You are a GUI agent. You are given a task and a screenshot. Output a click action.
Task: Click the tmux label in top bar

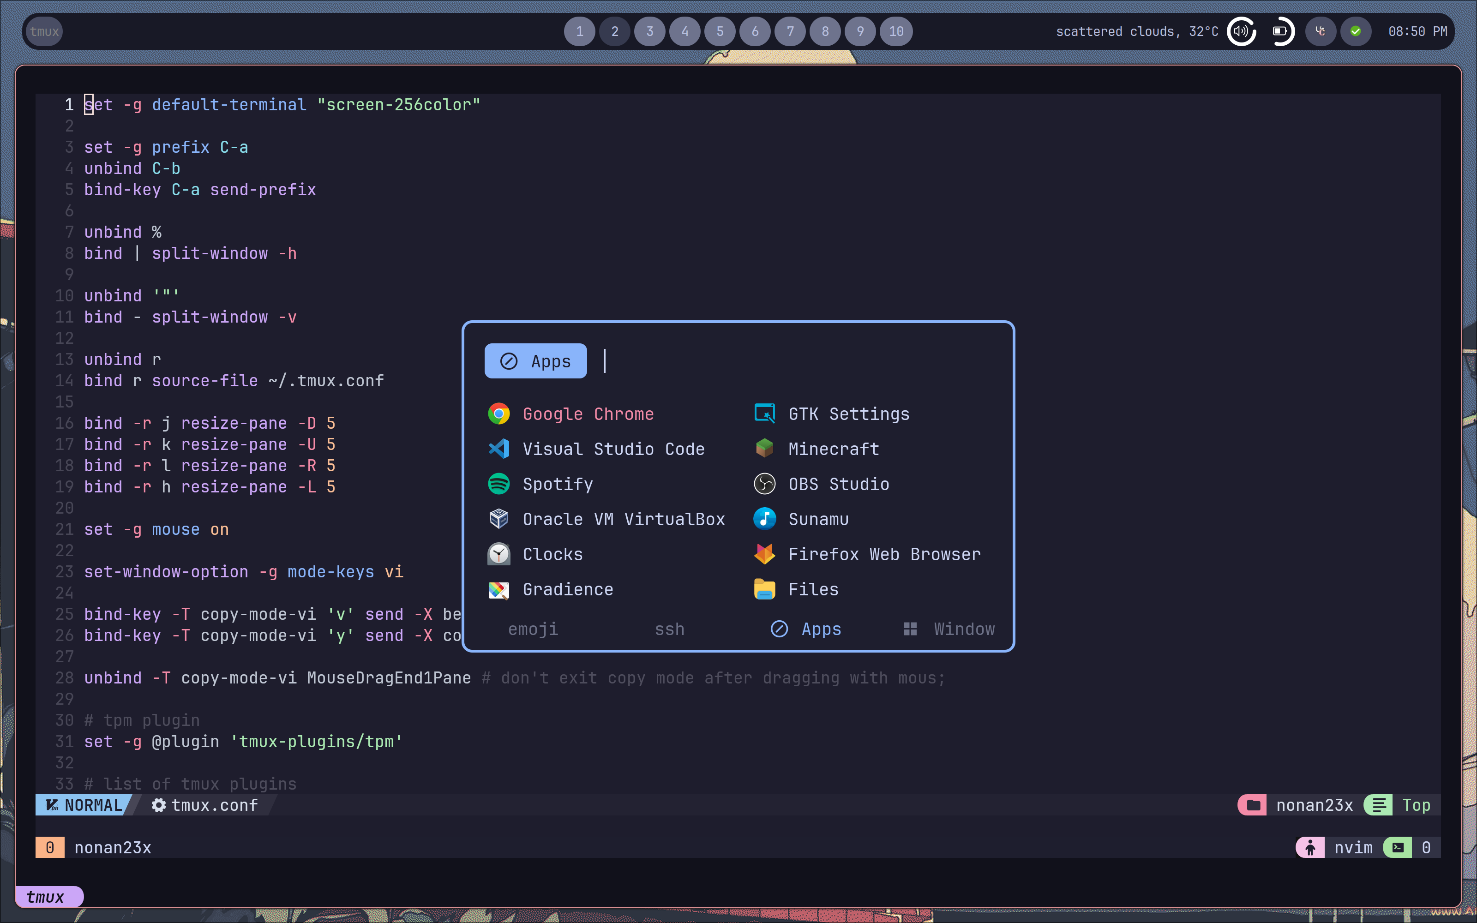pos(45,31)
